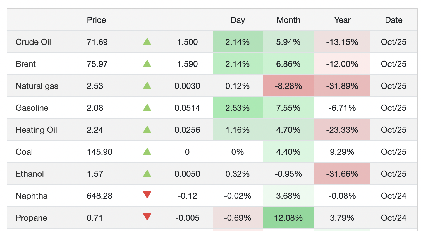This screenshot has width=421, height=231.
Task: Click Naphtha month change 3.68%
Action: click(288, 196)
